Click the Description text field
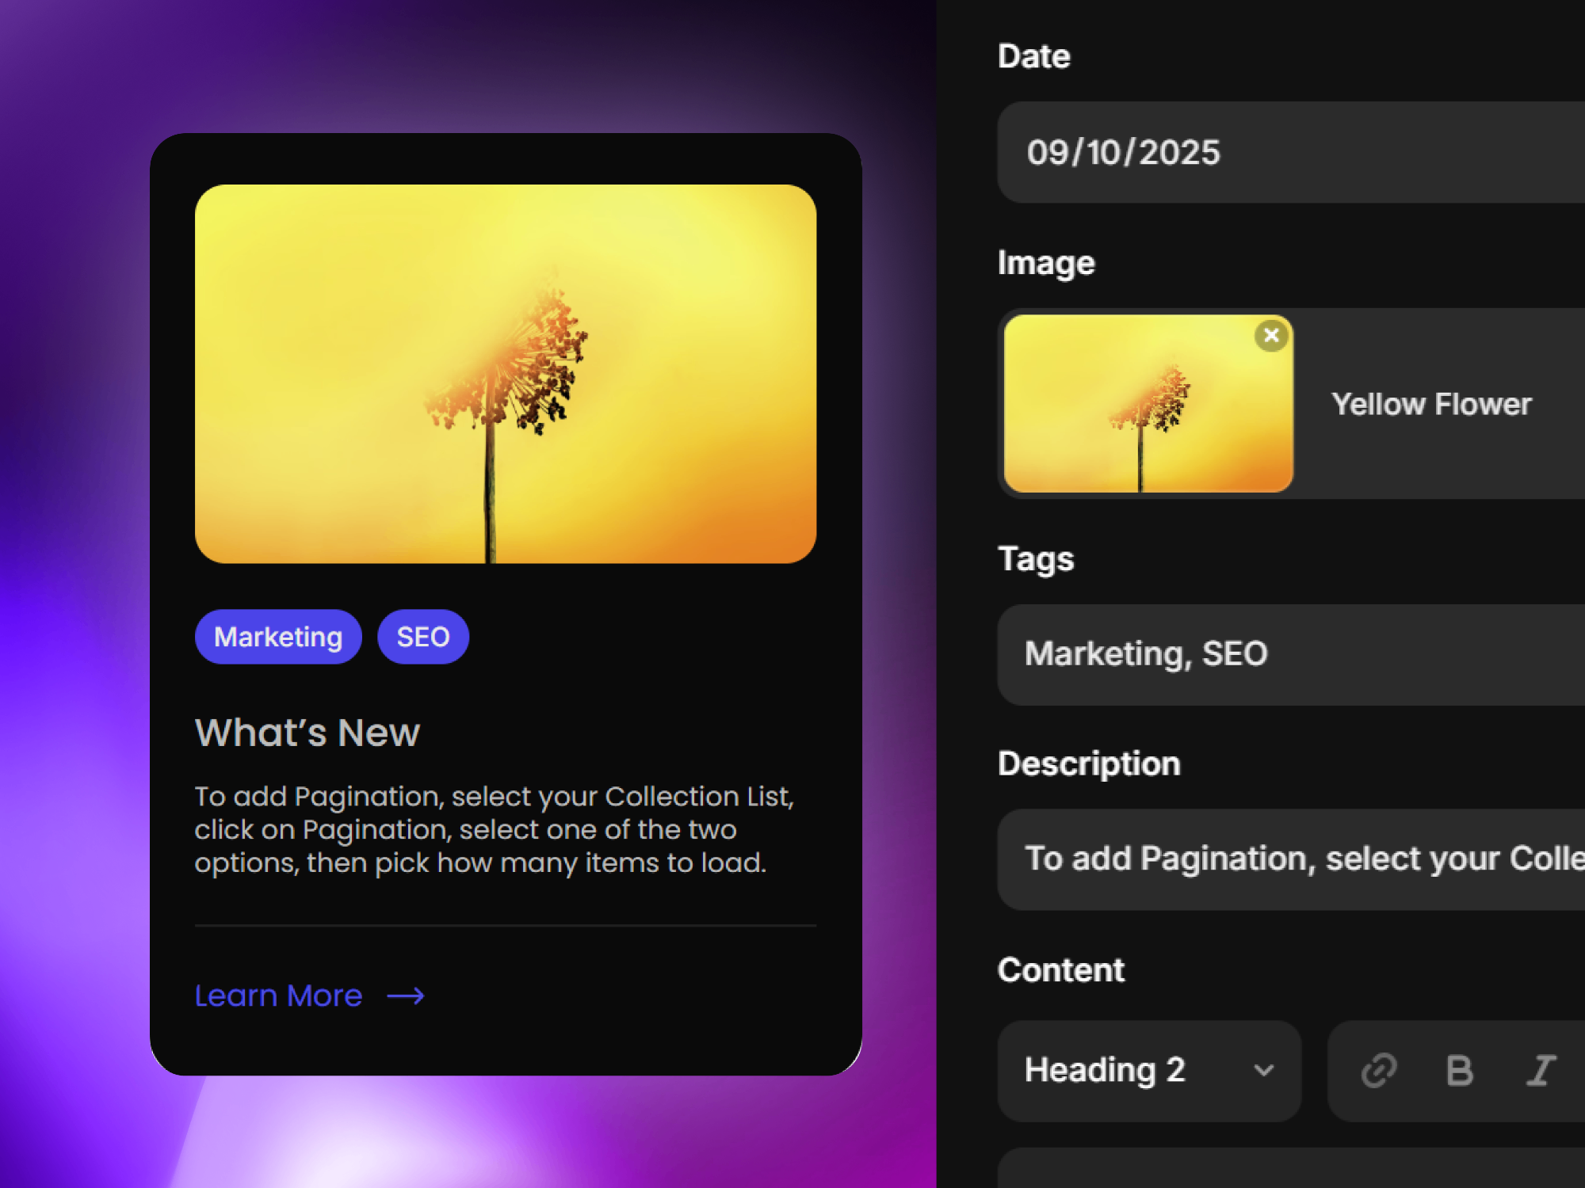Viewport: 1585px width, 1188px height. (x=1292, y=859)
